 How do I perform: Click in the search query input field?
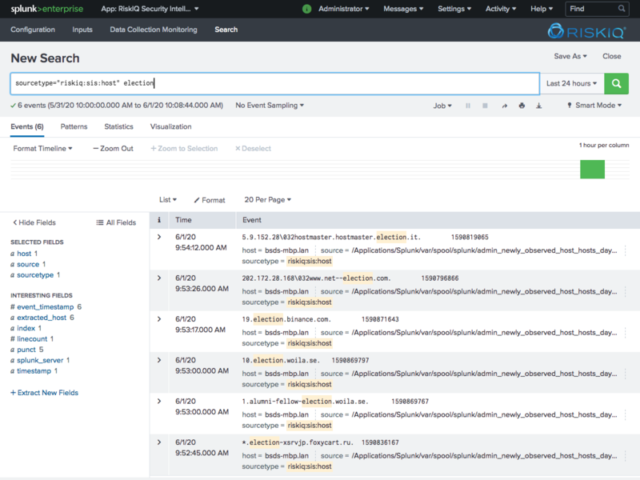click(x=274, y=84)
